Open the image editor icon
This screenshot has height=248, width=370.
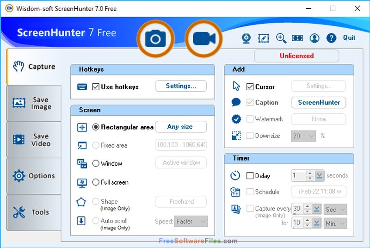264,38
